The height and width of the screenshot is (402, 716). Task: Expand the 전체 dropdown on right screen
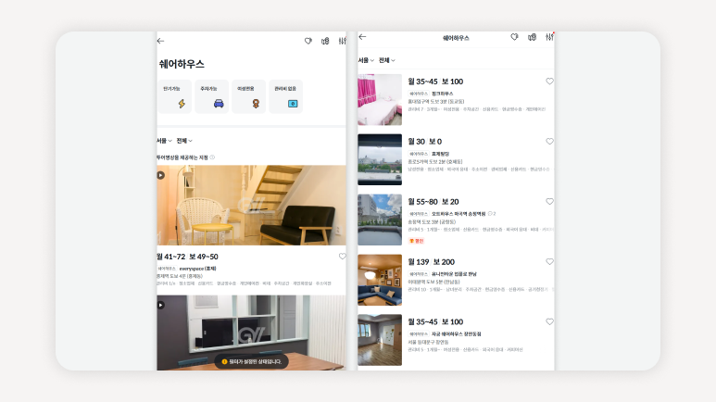tap(387, 60)
